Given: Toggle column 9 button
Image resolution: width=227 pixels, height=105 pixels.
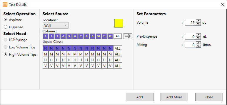Looking at the screenshot, I should 93,36.
